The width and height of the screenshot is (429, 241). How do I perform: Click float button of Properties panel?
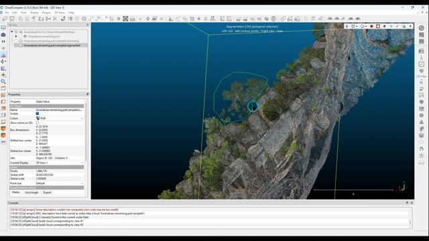(88, 94)
